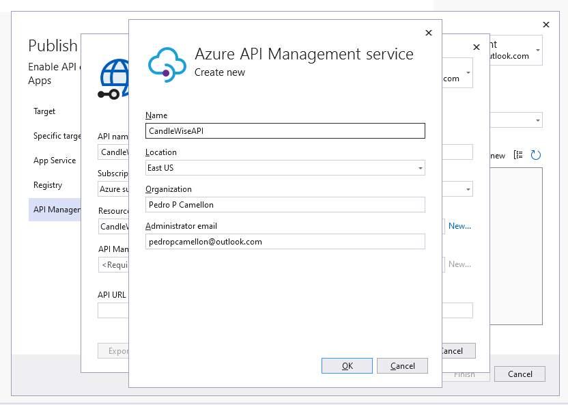Click the Name field containing CandleWiseAPI
The width and height of the screenshot is (568, 405).
[x=285, y=130]
